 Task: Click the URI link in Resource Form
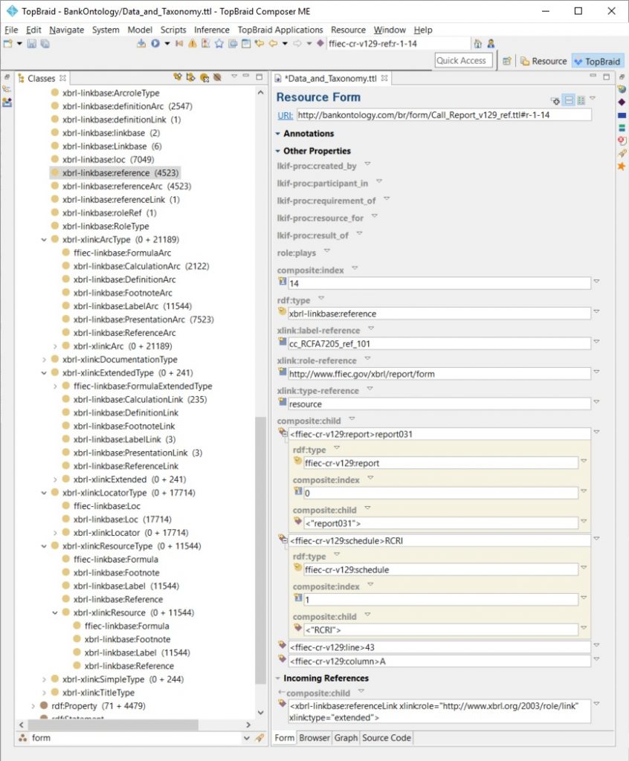(x=285, y=115)
